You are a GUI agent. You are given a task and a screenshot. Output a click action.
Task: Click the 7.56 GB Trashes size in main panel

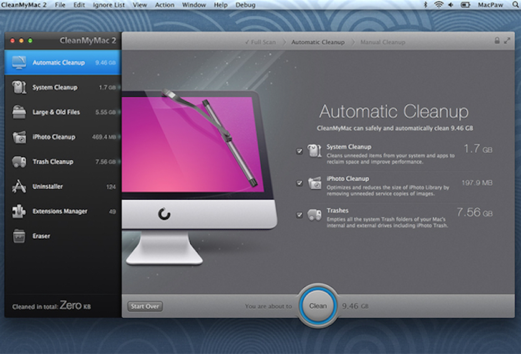point(474,212)
